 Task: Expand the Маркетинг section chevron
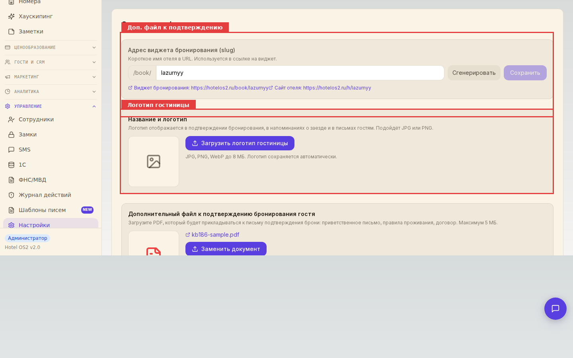(x=94, y=77)
